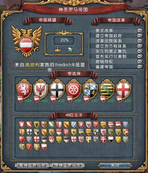Click envelope icon next to 重建帝国

click(x=140, y=67)
